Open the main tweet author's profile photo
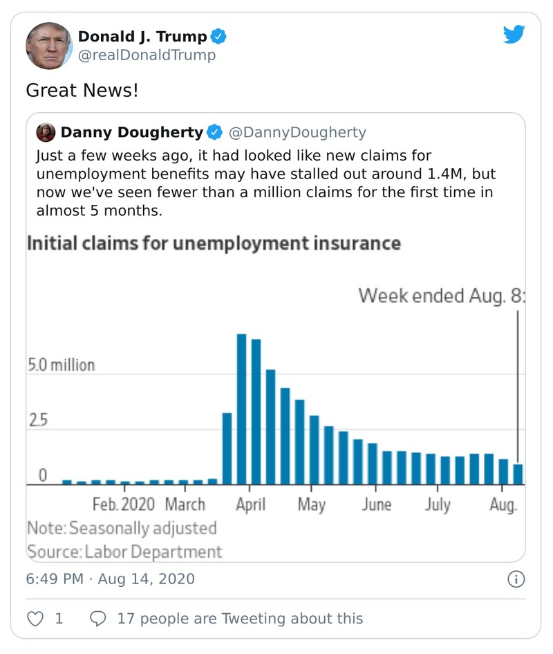The image size is (553, 654). pos(49,46)
